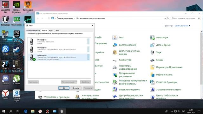
Task: Launch Tom Clancy's Rainbow Six shortcut
Action: 17,66
